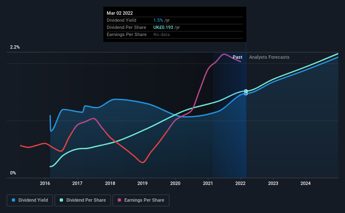Screen dimensions: 345x213
Task: Click the Past region label
Action: [237, 57]
